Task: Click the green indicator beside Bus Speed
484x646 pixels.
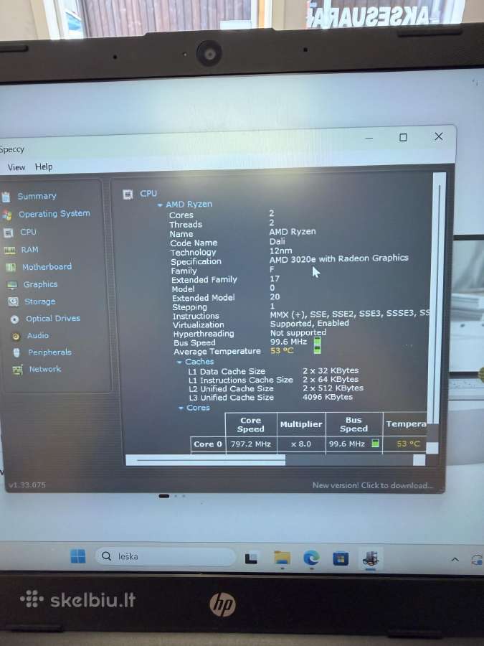Action: pyautogui.click(x=318, y=341)
